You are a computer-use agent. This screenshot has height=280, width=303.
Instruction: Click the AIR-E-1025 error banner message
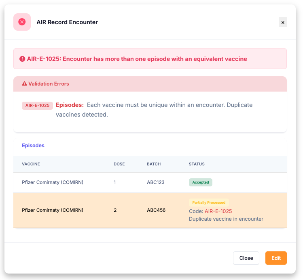point(137,59)
